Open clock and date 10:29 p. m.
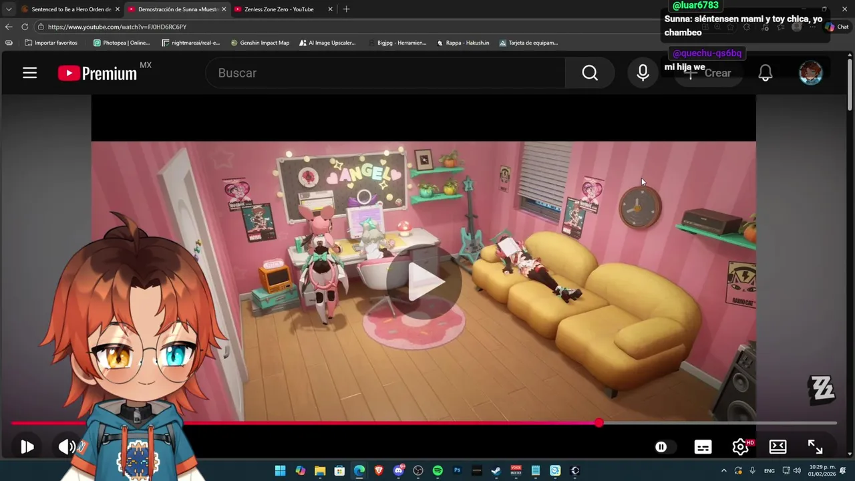Image resolution: width=855 pixels, height=481 pixels. pos(822,470)
